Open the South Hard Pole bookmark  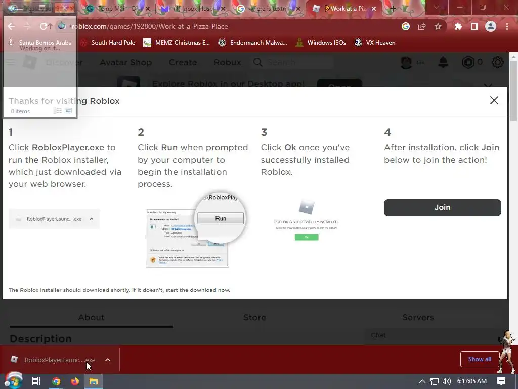point(108,43)
